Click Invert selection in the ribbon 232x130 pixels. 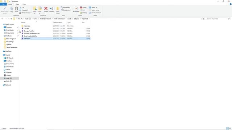95,13
